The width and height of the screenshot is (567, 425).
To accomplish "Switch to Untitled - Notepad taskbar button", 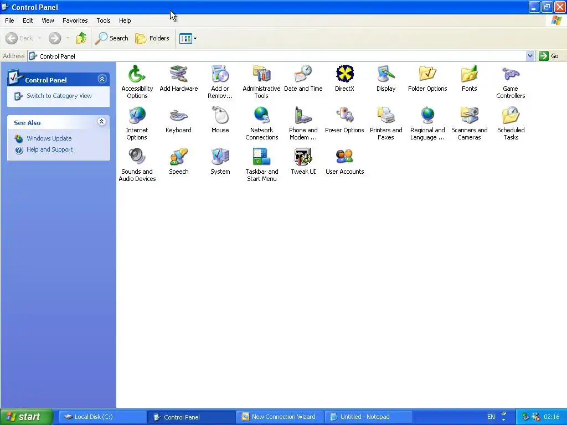I will pyautogui.click(x=369, y=417).
